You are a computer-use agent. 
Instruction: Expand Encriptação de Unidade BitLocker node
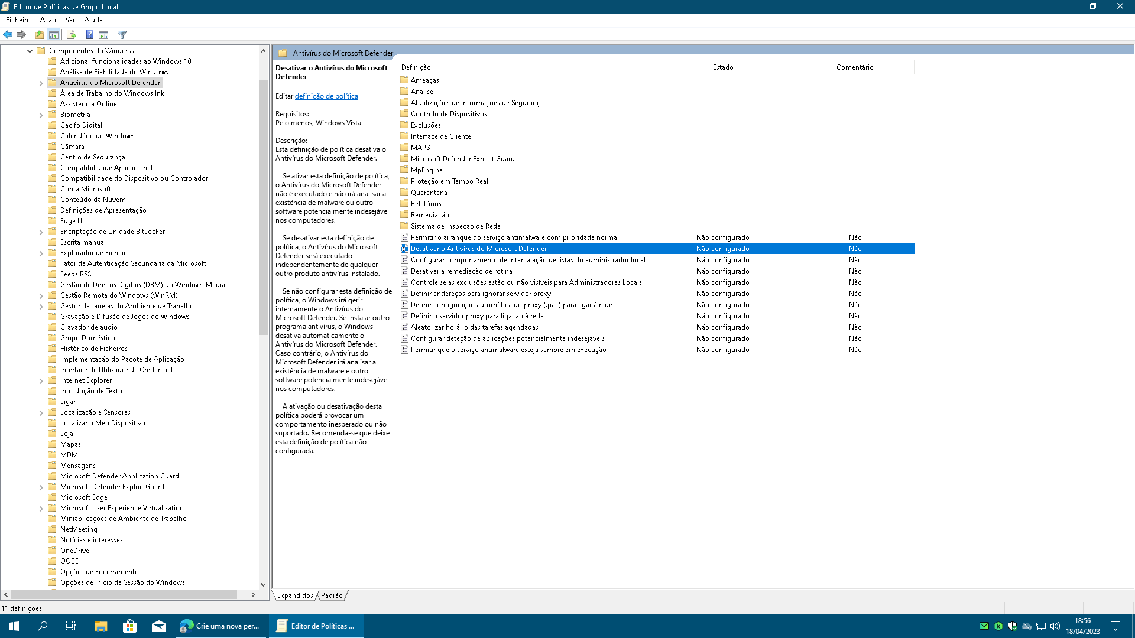[41, 232]
